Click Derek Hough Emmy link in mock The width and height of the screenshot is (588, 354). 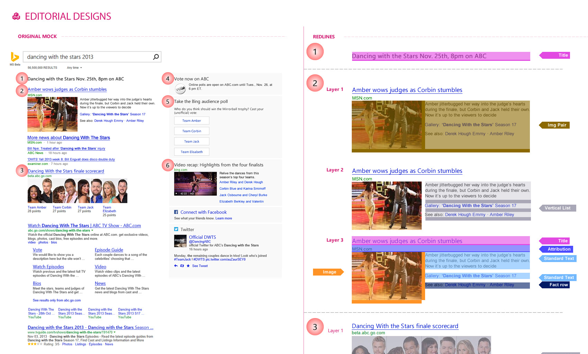(x=109, y=121)
